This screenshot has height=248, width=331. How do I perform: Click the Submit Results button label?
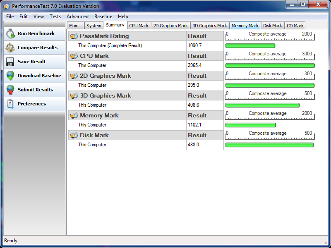tap(35, 90)
